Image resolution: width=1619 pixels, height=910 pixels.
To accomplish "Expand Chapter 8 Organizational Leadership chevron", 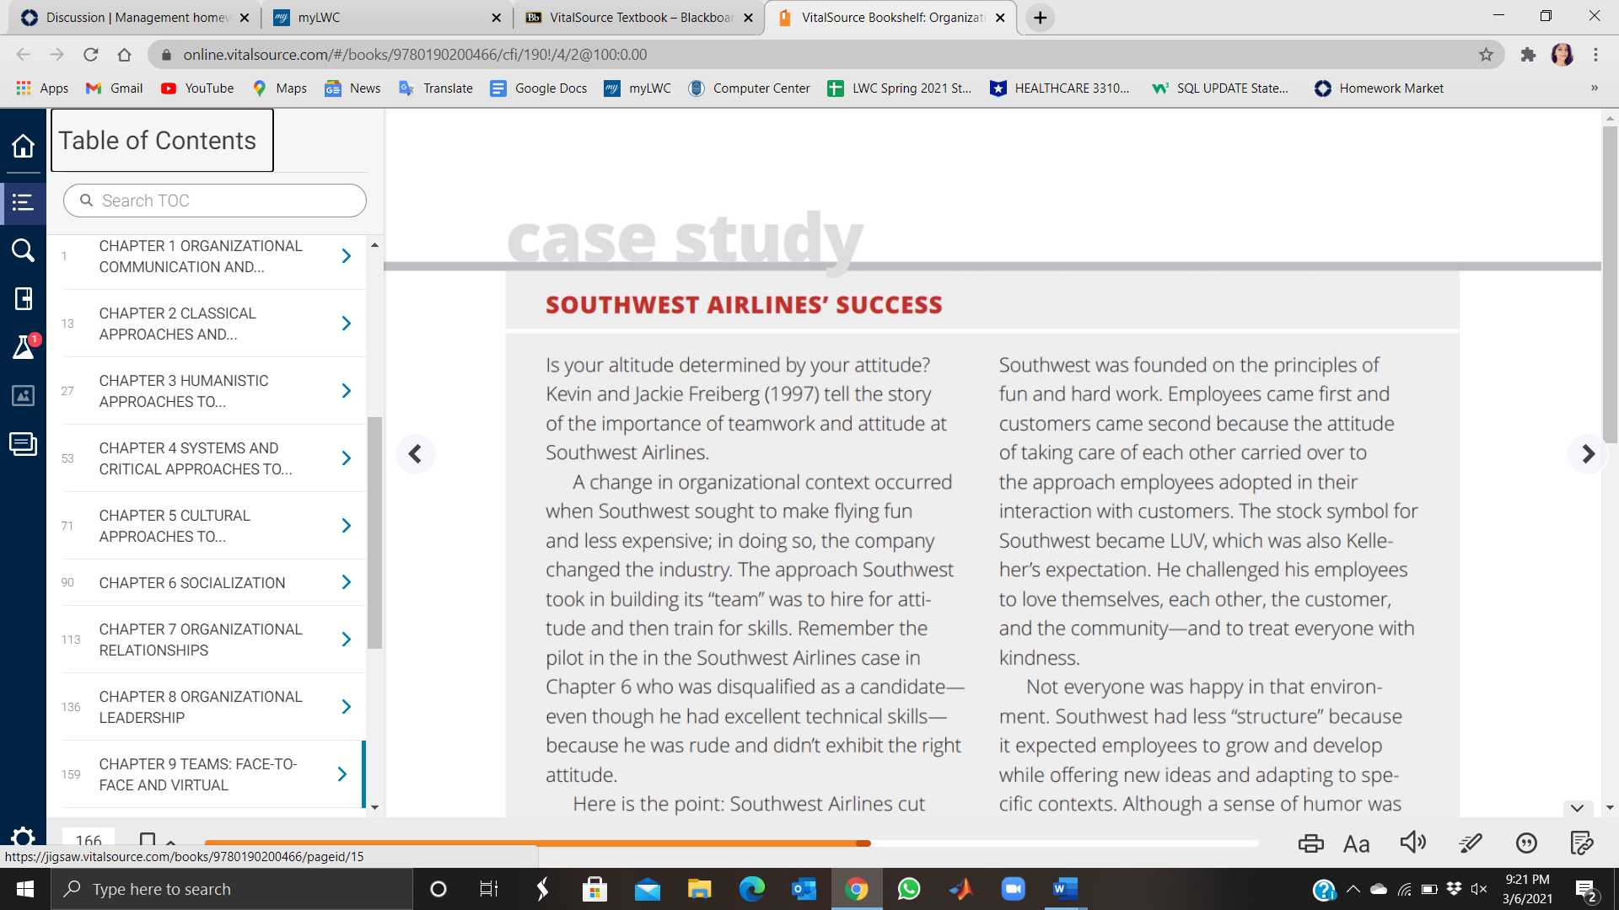I will [346, 707].
